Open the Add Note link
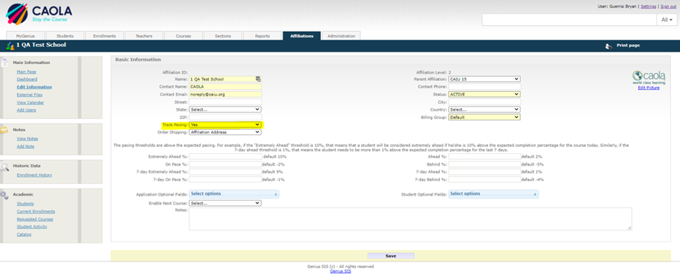The height and width of the screenshot is (275, 680). pos(26,147)
